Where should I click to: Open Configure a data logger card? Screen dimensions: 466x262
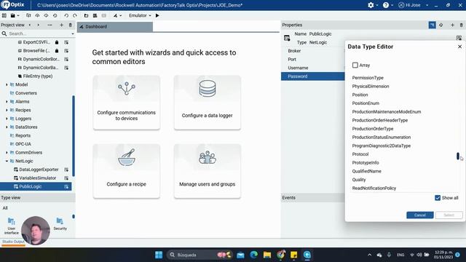207,103
